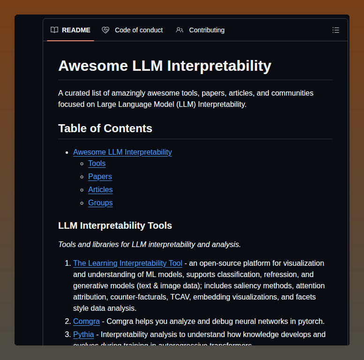Jump to the Tools section link
This screenshot has width=364, height=360.
click(97, 164)
